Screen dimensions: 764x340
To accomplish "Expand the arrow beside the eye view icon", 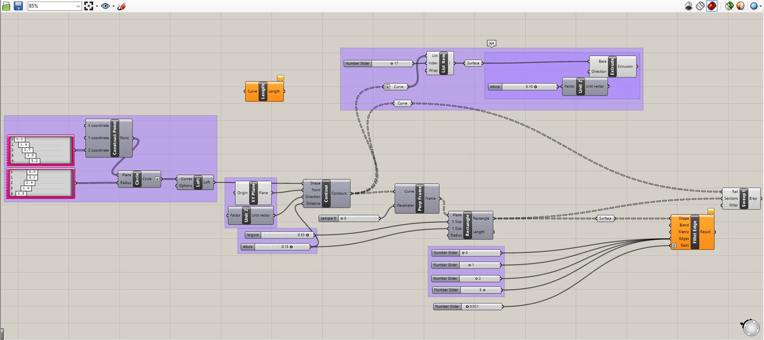I will (113, 7).
